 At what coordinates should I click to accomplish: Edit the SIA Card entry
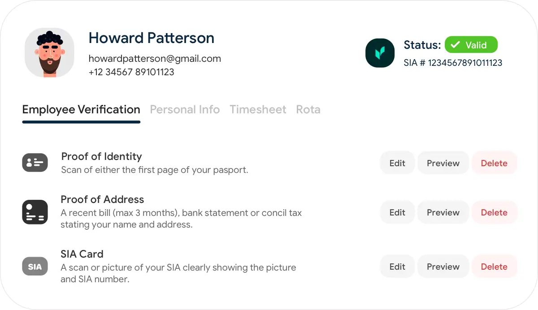click(397, 267)
